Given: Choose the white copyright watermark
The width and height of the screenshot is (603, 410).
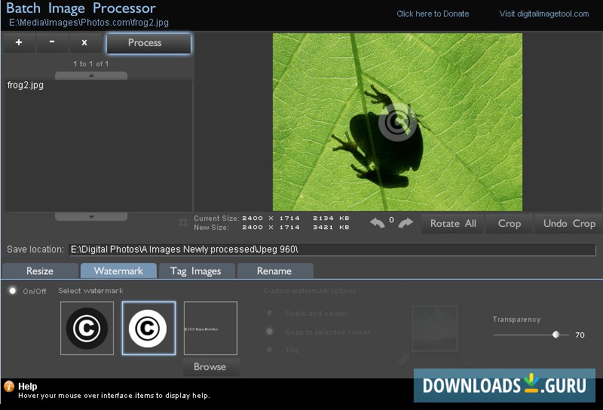Looking at the screenshot, I should pyautogui.click(x=148, y=328).
